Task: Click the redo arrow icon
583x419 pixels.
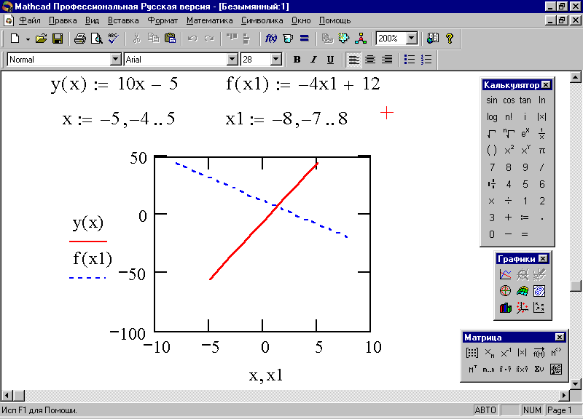Action: (x=209, y=39)
